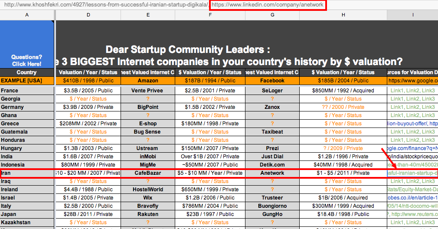Select the 'CafeBazar' cell
438x229 pixels.
(148, 173)
